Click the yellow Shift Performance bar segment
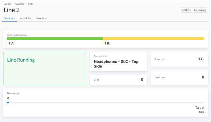211x122 pixels. pyautogui.click(x=153, y=39)
